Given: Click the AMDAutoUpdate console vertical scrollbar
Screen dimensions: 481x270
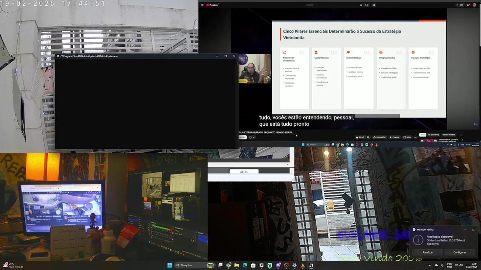Looking at the screenshot, I should (x=237, y=103).
